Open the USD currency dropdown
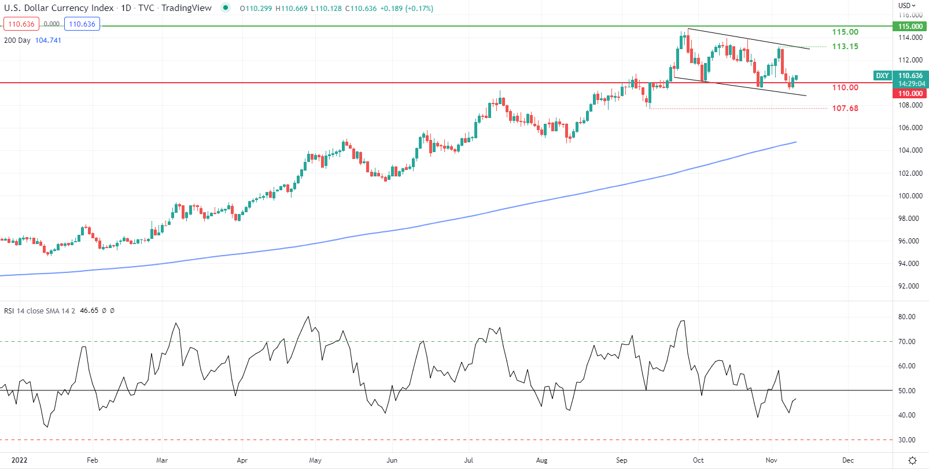This screenshot has height=469, width=929. tap(907, 5)
